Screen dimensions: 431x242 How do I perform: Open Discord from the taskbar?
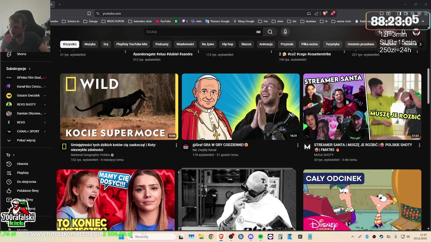tap(251, 237)
